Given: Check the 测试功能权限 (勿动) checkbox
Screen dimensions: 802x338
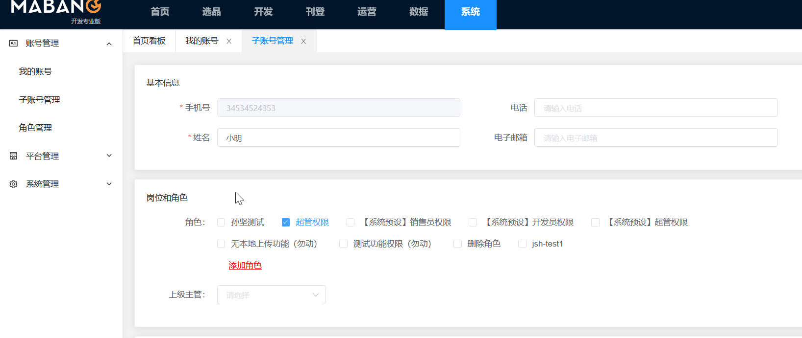Looking at the screenshot, I should (344, 244).
